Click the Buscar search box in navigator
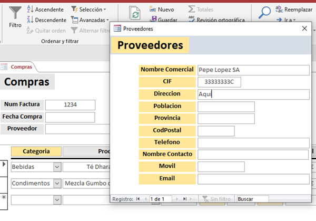Screen dimensions: 316x221 point(252,199)
